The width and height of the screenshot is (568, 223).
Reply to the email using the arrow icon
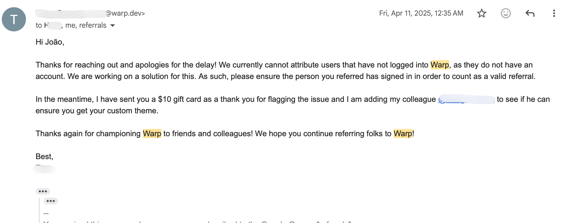[x=530, y=13]
